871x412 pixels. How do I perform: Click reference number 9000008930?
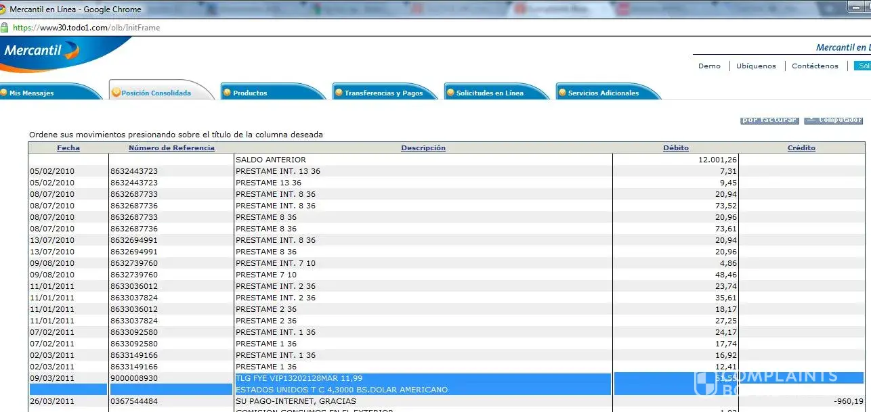[134, 378]
